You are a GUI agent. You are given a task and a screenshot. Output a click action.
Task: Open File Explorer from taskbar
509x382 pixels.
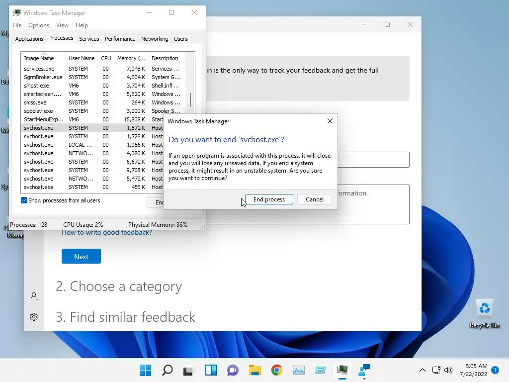255,370
